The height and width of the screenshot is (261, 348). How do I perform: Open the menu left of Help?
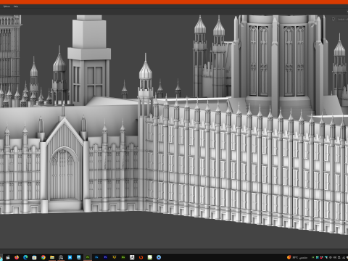7,7
